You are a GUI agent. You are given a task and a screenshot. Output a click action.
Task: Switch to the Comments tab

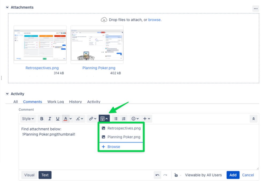(33, 102)
